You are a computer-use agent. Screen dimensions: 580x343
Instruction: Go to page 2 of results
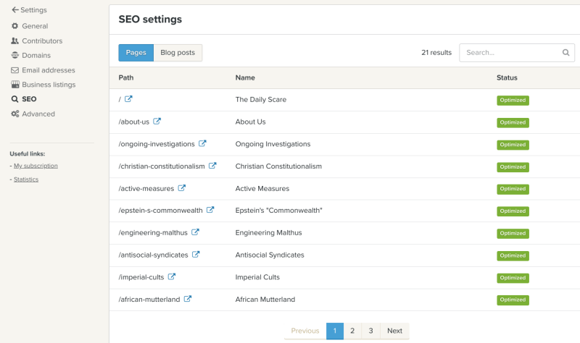pos(352,331)
